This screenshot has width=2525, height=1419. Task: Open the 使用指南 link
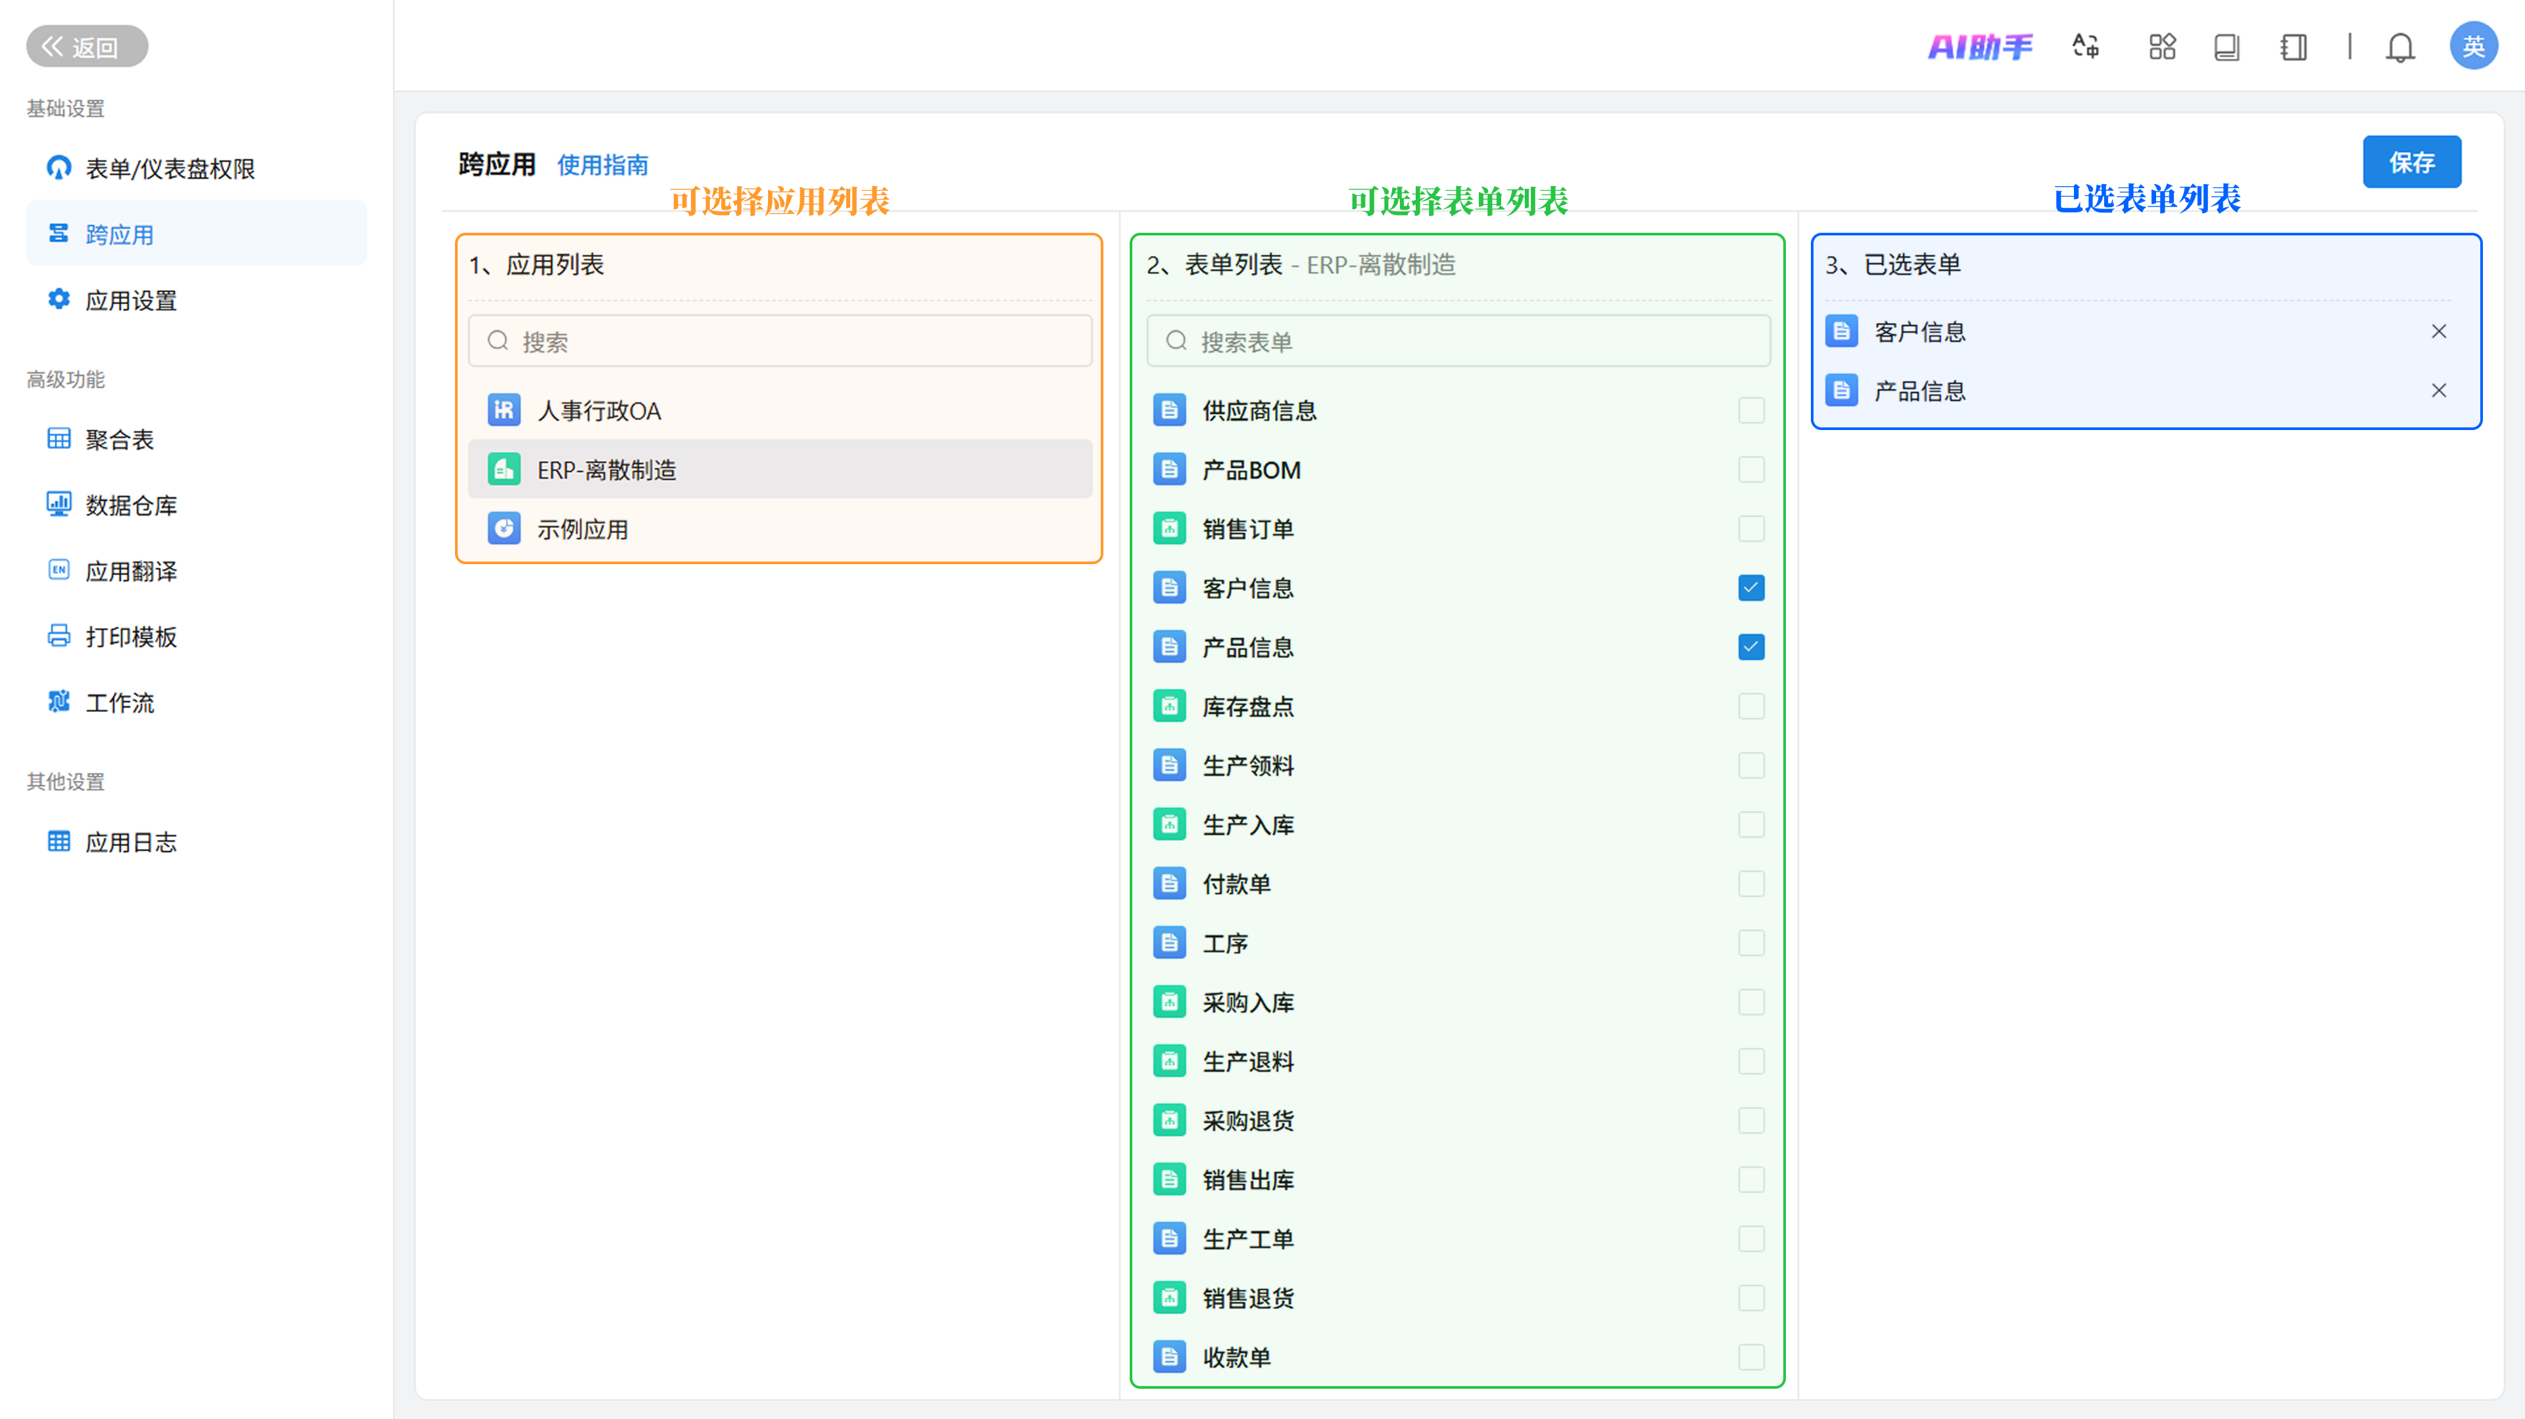[603, 164]
